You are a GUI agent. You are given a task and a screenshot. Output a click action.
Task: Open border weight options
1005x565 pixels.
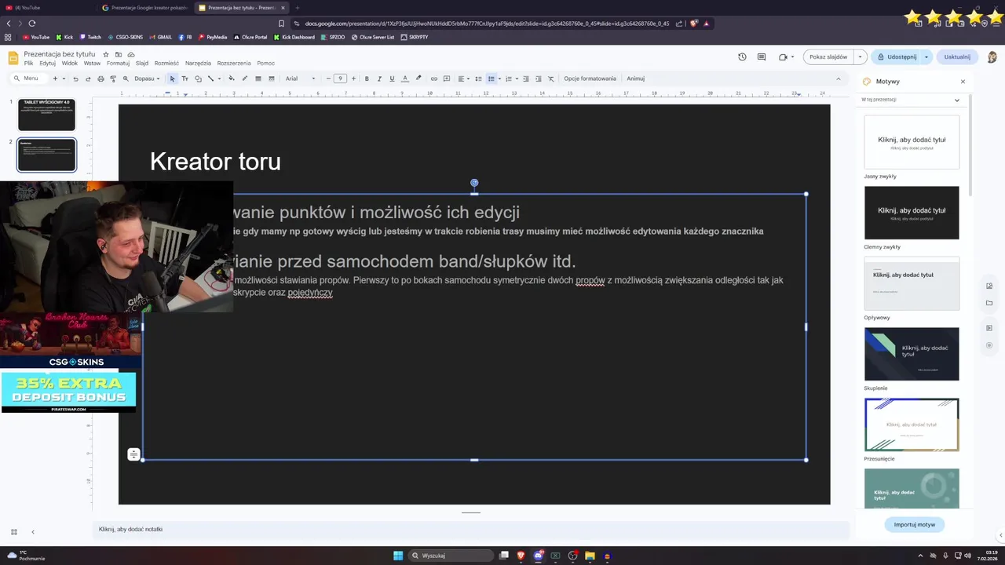(258, 78)
